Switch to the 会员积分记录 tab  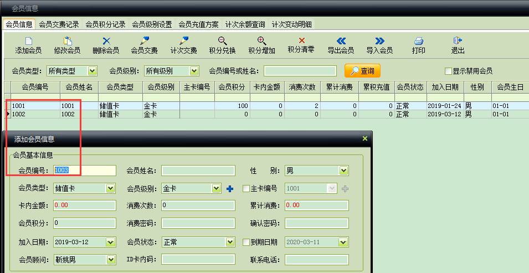(106, 24)
